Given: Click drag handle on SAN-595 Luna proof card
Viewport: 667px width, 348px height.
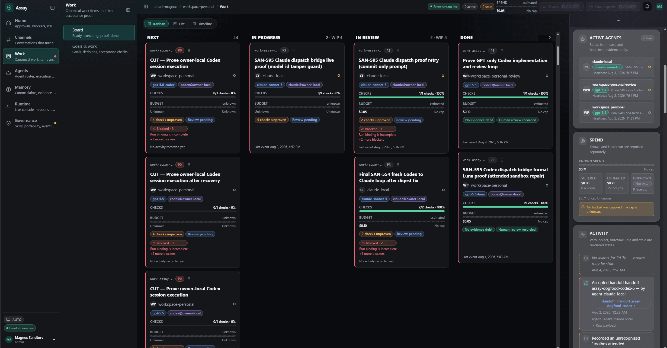Looking at the screenshot, I should click(502, 160).
